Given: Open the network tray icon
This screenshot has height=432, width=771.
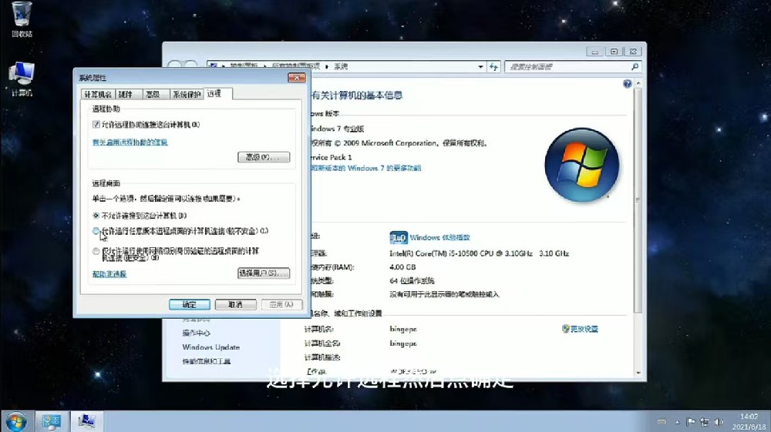Looking at the screenshot, I should tap(705, 422).
